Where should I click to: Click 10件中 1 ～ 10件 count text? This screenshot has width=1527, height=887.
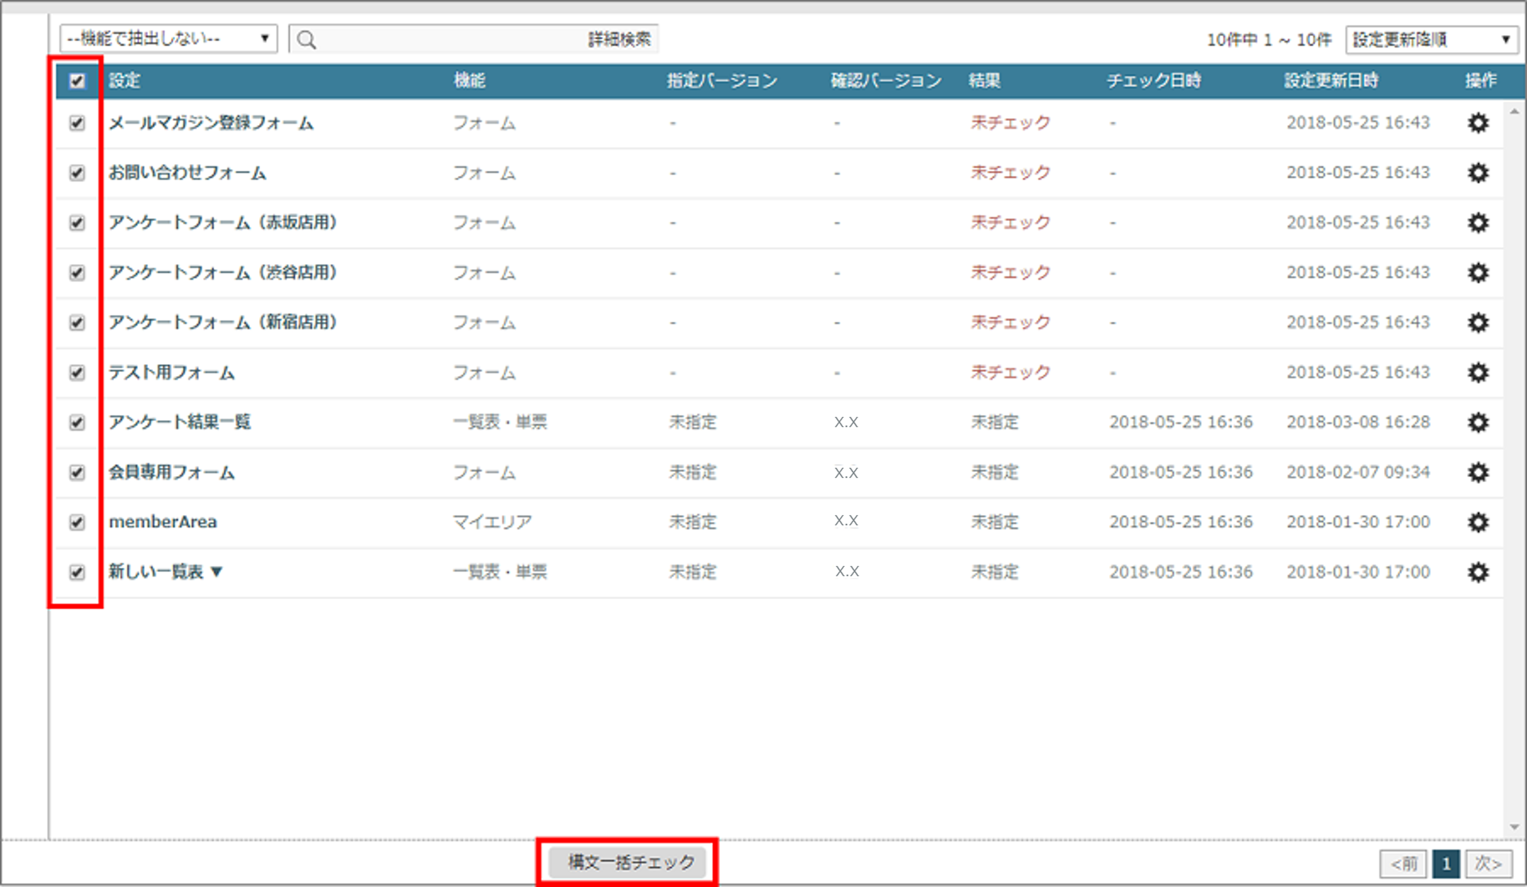pos(1269,40)
